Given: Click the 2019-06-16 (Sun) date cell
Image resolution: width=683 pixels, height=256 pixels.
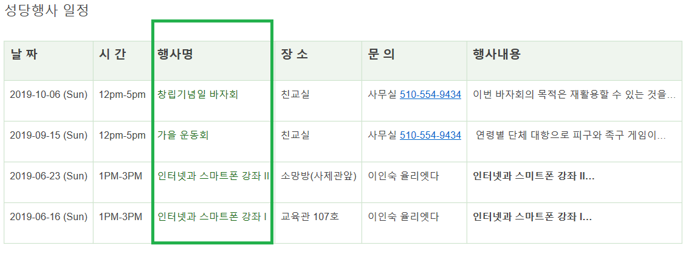Looking at the screenshot, I should 49,216.
